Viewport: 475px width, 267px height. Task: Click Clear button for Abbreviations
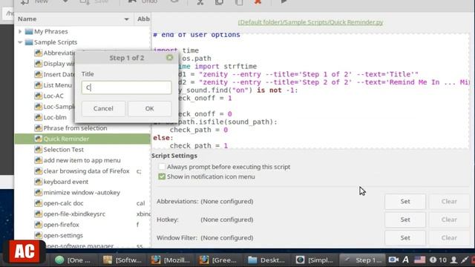click(x=449, y=201)
